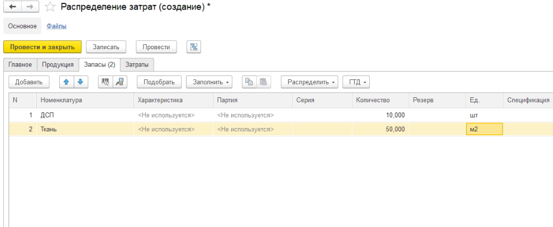The image size is (553, 227).
Task: Click the data collection terminal load icon
Action: pyautogui.click(x=120, y=82)
